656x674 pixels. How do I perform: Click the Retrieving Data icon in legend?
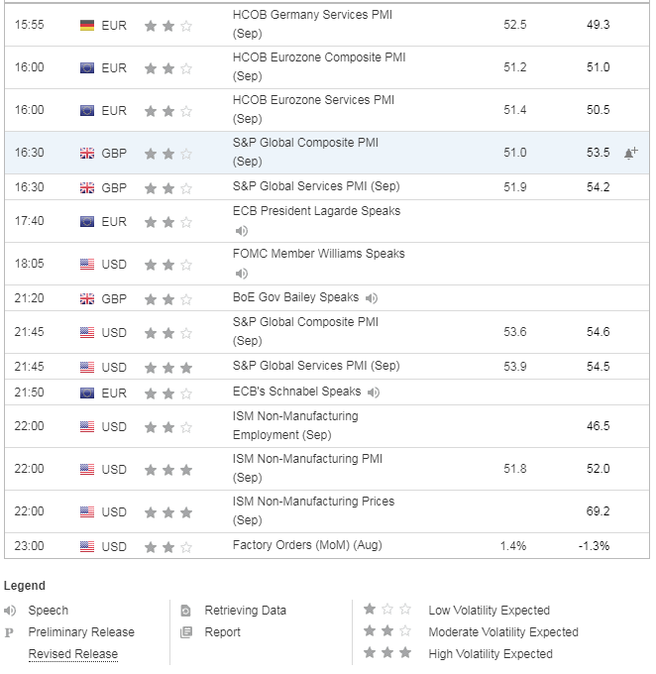[x=185, y=611]
